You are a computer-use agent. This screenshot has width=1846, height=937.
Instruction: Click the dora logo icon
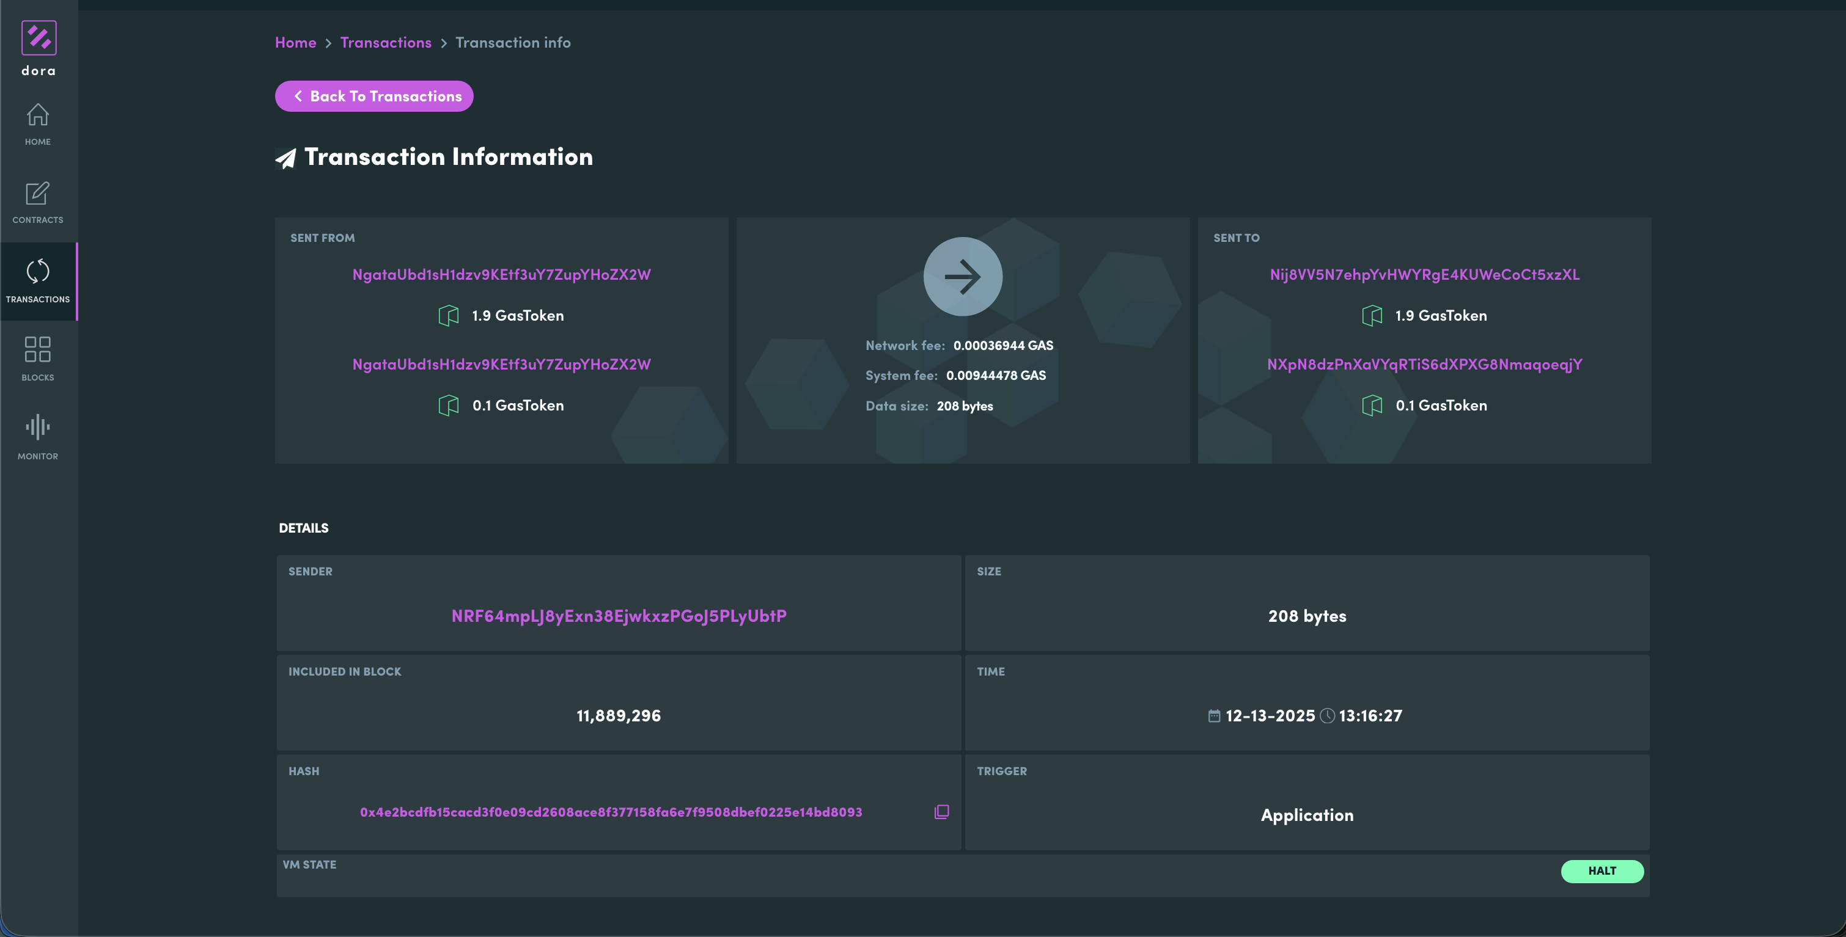39,38
